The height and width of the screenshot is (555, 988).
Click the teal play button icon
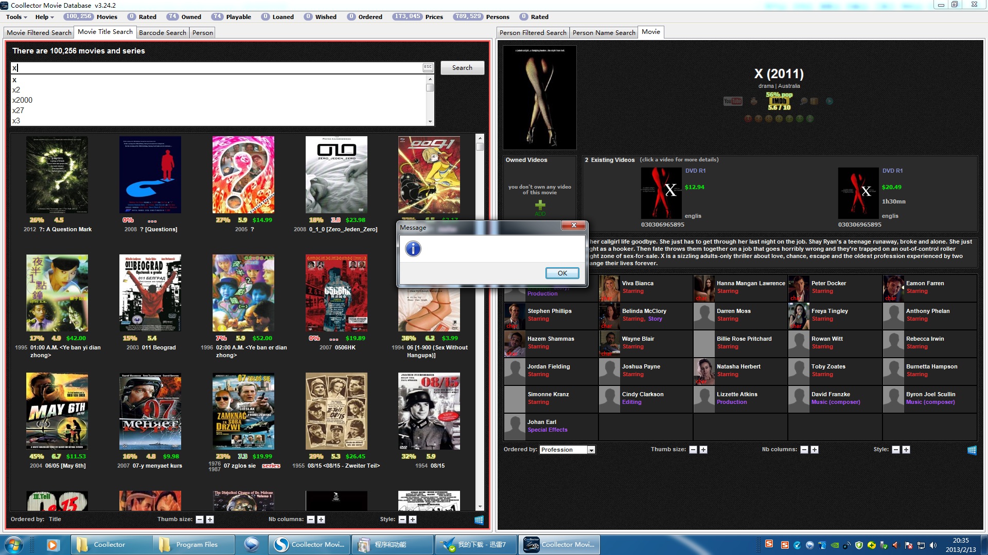tap(830, 101)
